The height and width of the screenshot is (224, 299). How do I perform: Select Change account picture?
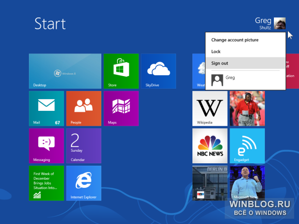(x=245, y=40)
